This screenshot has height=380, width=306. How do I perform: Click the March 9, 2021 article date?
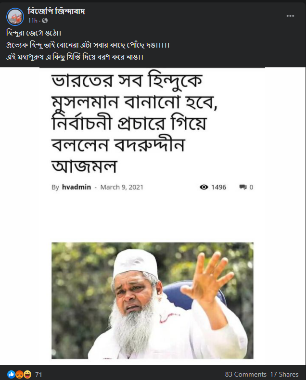(x=122, y=187)
